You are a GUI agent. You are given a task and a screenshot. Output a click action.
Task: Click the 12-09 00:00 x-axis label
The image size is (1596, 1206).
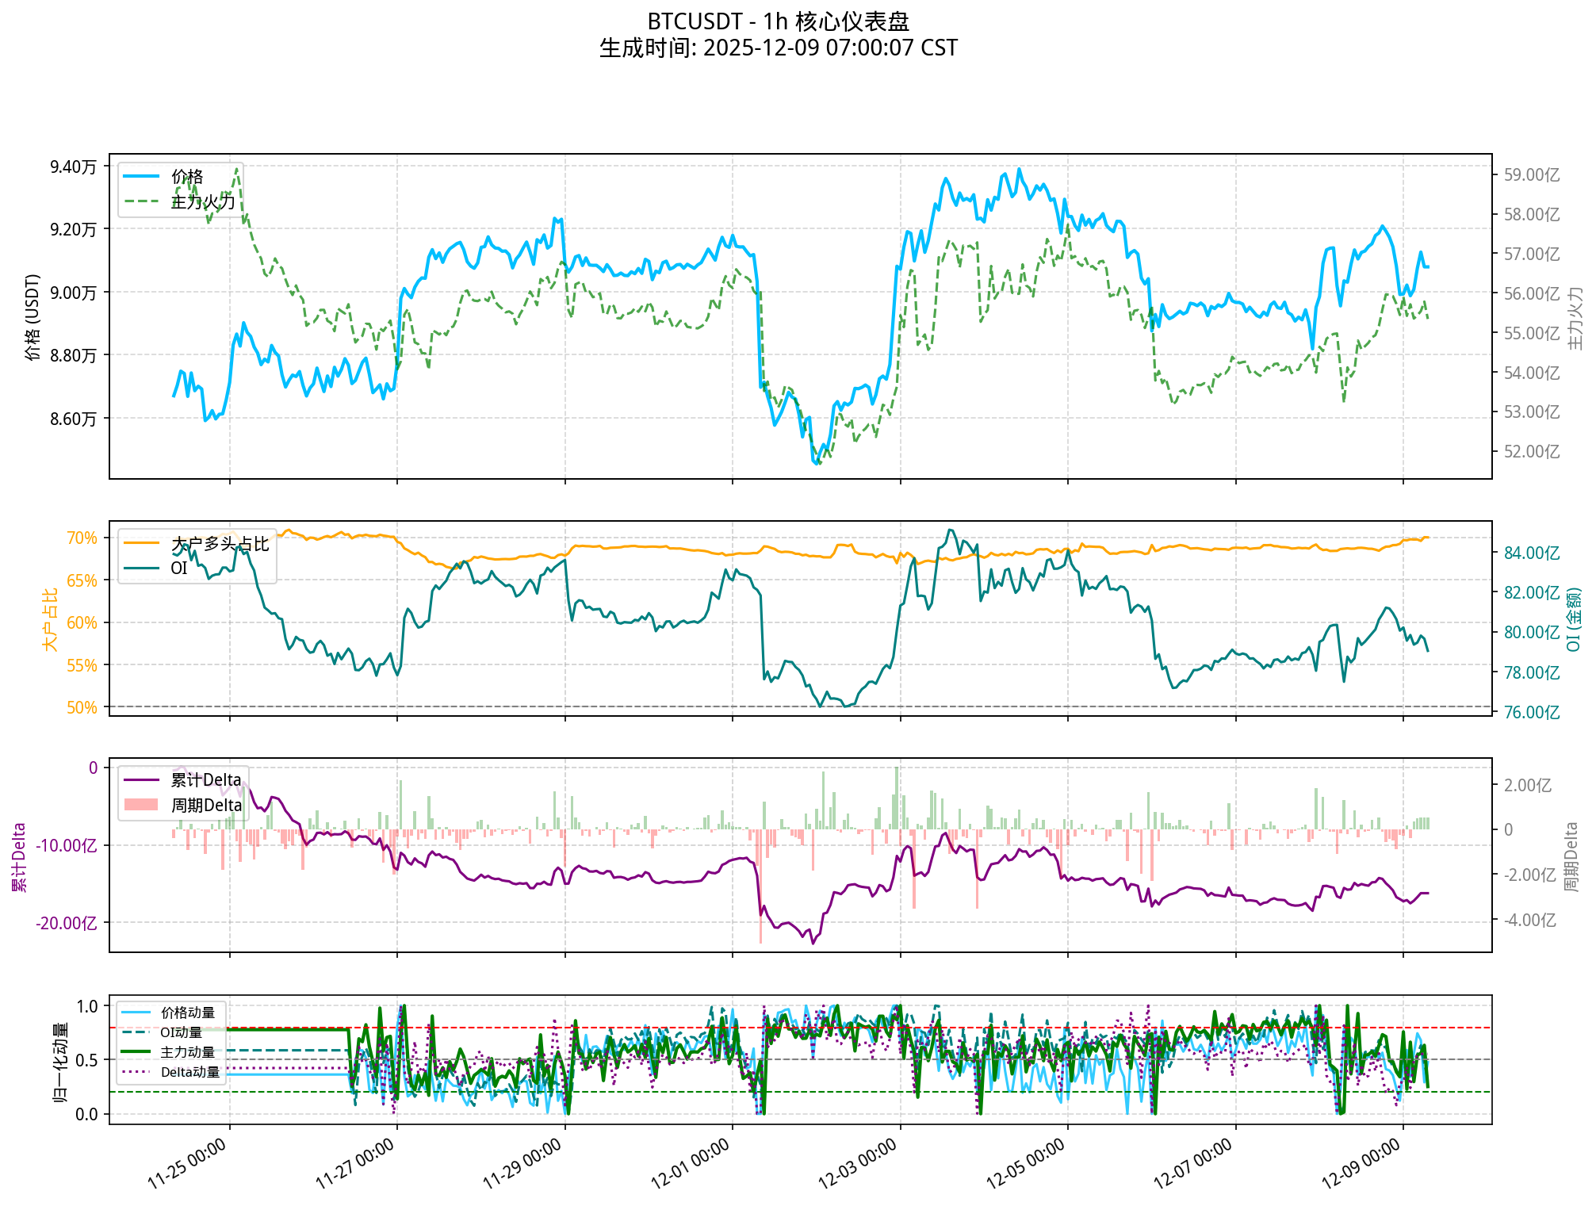click(x=1361, y=1163)
